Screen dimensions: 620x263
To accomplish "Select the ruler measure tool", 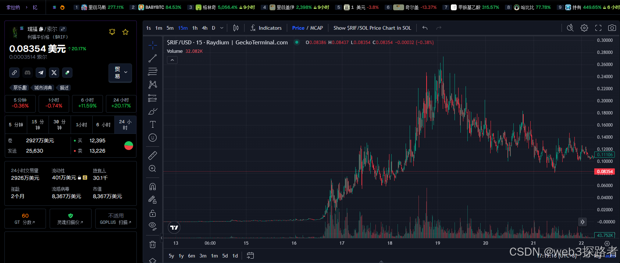I will 153,155.
